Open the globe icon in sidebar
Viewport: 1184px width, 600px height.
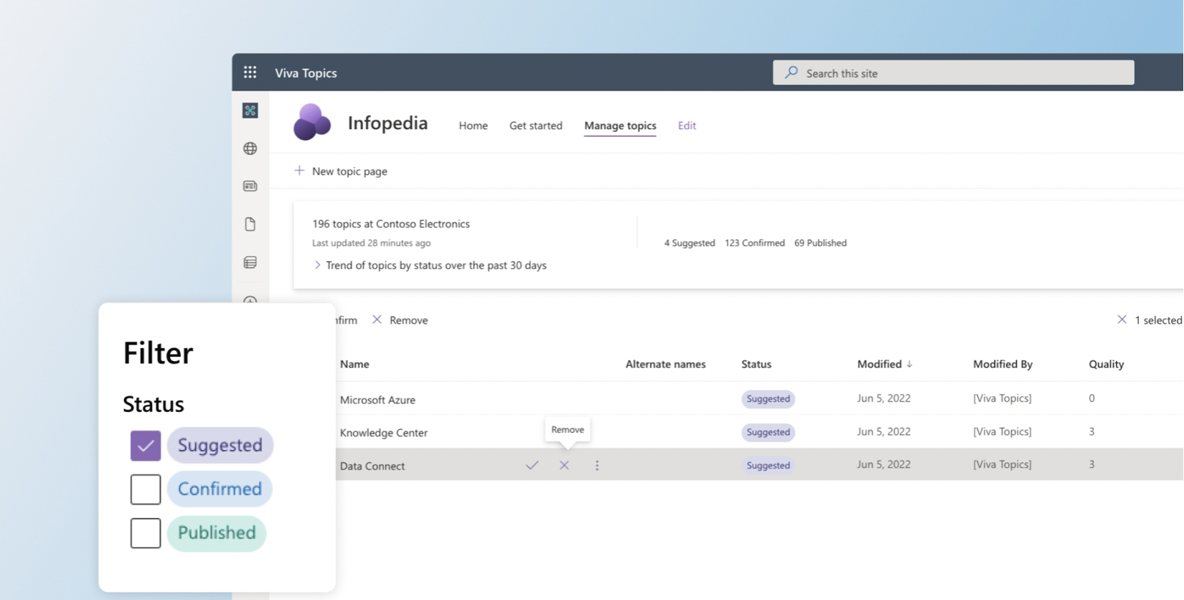coord(250,149)
